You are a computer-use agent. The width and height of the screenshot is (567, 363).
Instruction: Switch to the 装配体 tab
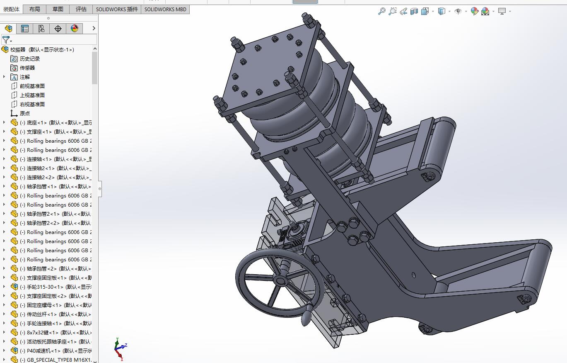click(x=12, y=9)
